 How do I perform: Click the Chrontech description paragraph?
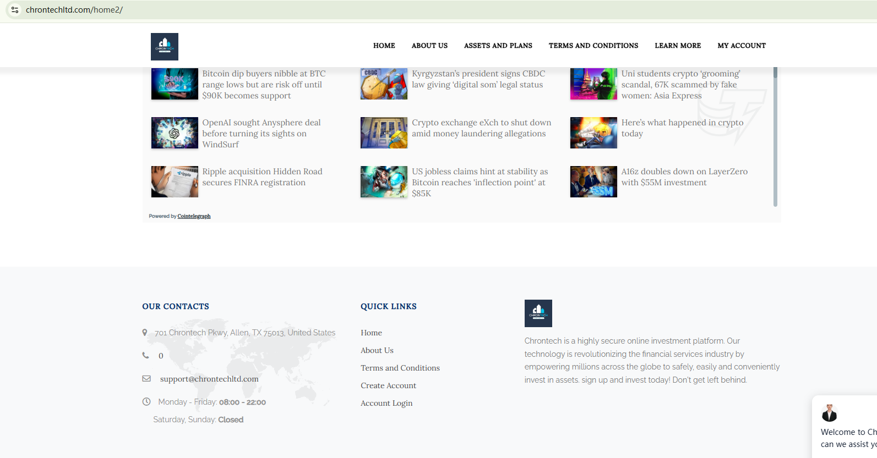(652, 360)
